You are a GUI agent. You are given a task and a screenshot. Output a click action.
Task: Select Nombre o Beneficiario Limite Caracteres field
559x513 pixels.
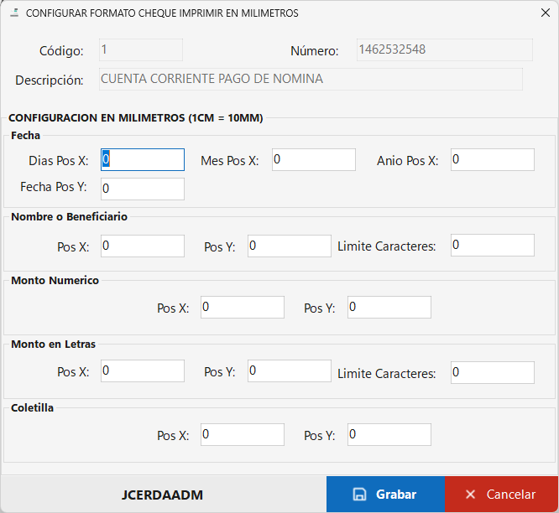tap(493, 245)
